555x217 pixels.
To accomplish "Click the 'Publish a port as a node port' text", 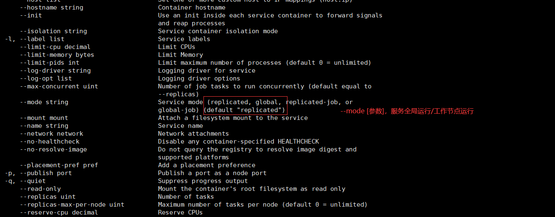I will [212, 173].
